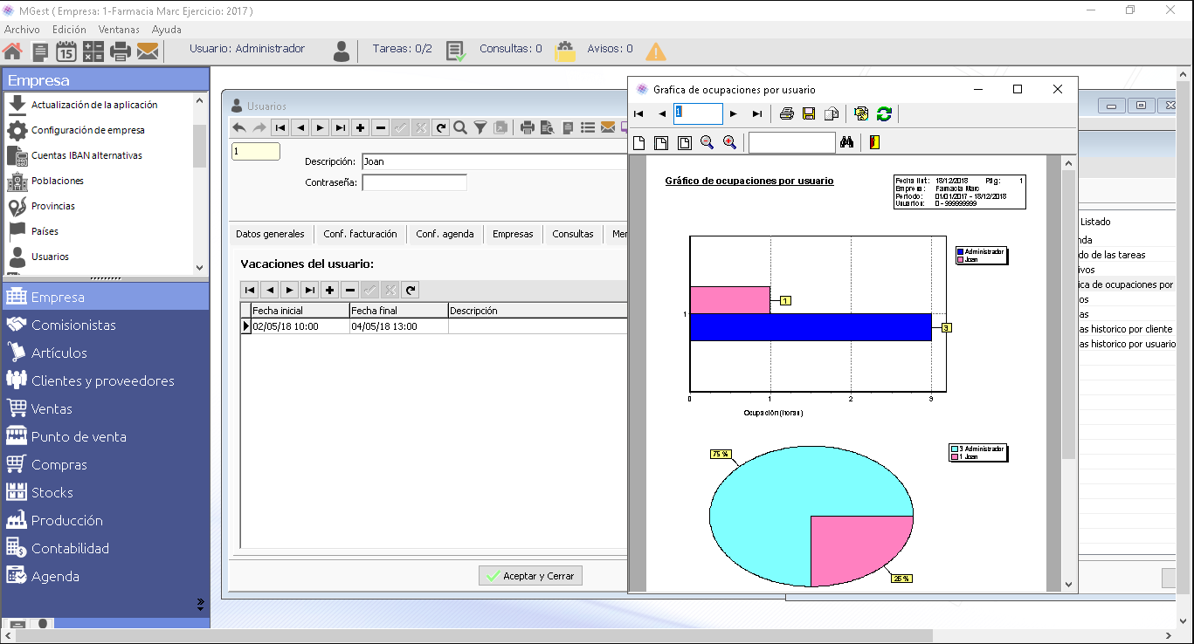Open Cuentas IBAN alternativas item
This screenshot has height=644, width=1194.
click(x=86, y=155)
